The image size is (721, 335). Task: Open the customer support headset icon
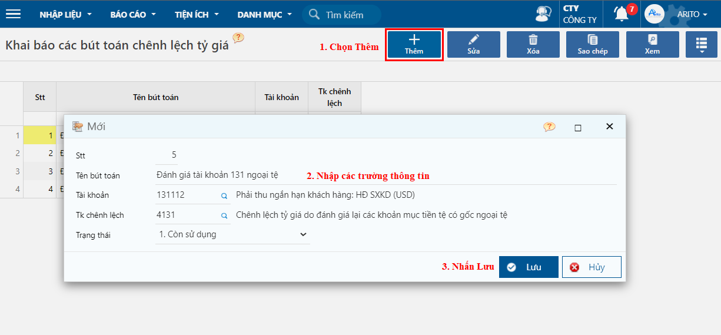pyautogui.click(x=543, y=14)
